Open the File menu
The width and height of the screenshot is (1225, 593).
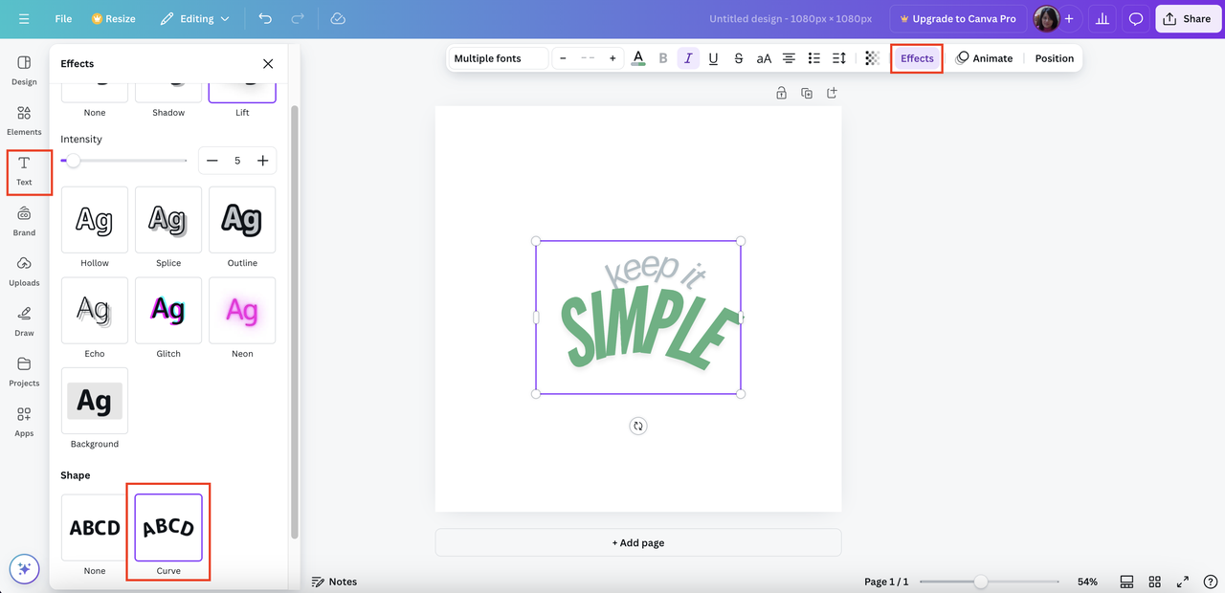(63, 19)
